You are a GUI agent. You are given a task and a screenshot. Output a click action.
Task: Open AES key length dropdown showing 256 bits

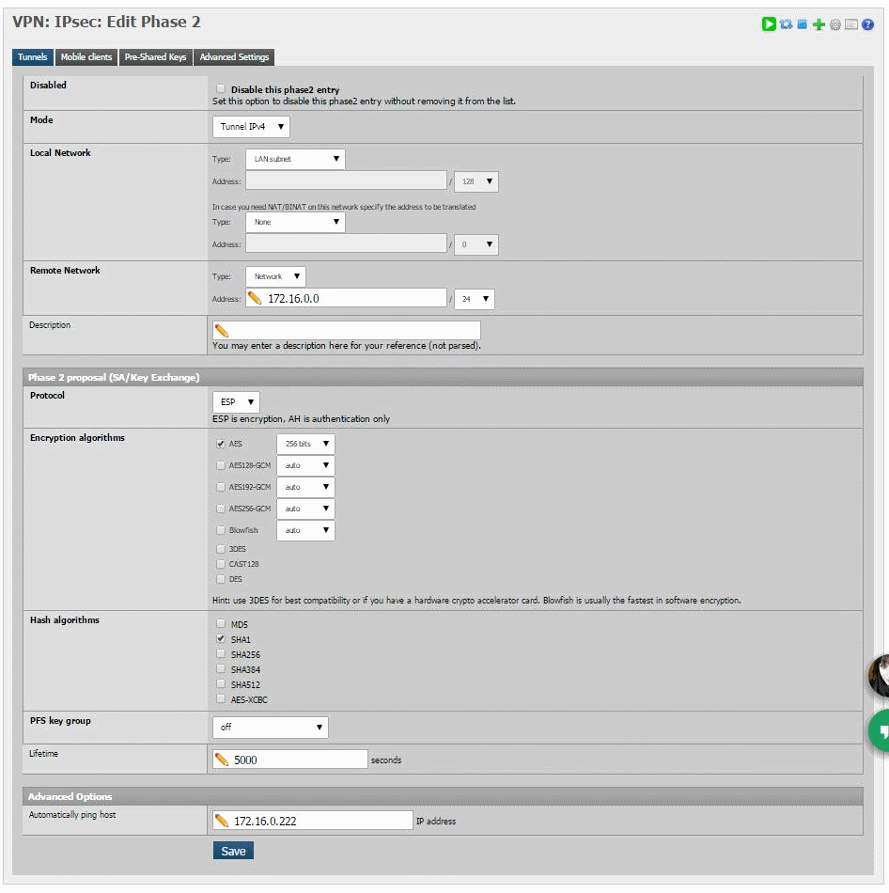coord(305,444)
